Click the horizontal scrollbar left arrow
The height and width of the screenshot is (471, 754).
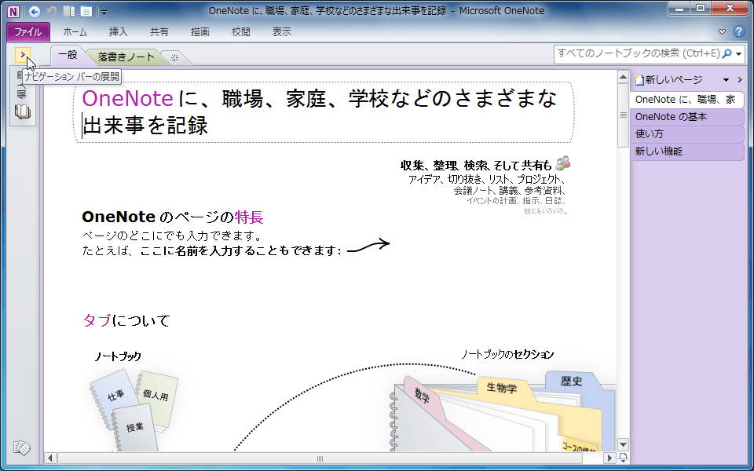coord(50,458)
